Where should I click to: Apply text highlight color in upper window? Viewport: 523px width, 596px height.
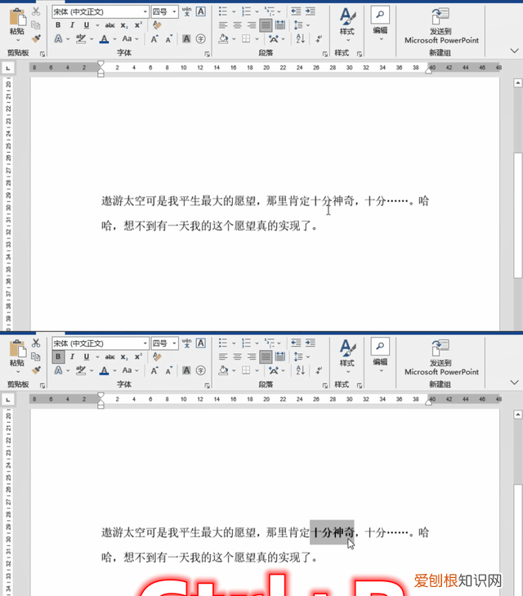tap(81, 38)
